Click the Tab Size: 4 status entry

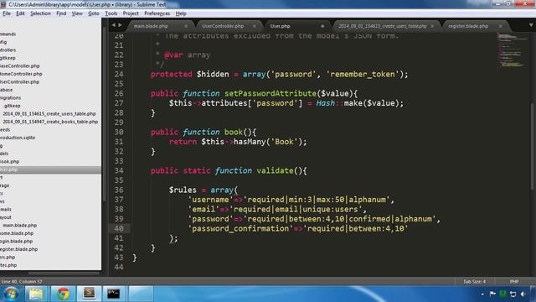click(474, 282)
